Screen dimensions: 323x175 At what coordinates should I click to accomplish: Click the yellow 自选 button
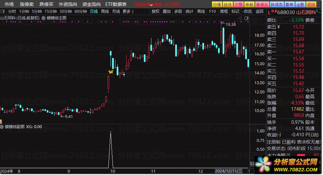point(228,5)
